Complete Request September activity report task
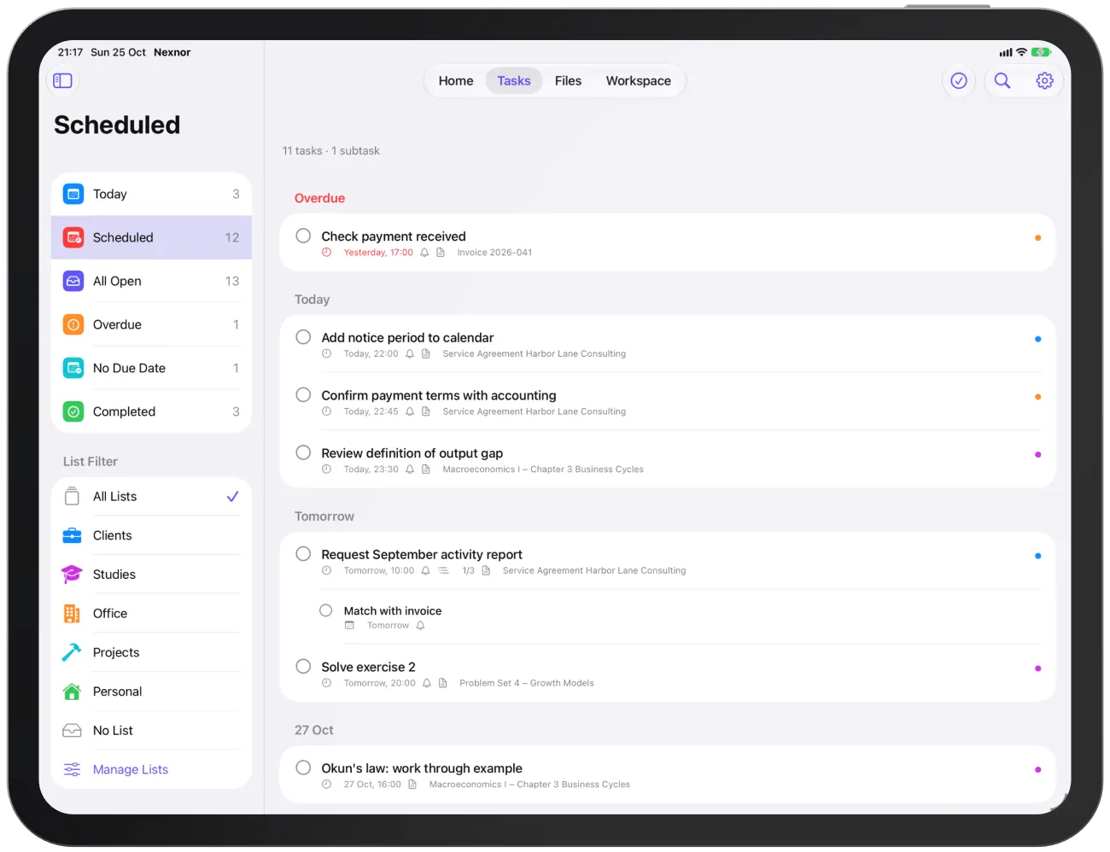 pos(303,554)
